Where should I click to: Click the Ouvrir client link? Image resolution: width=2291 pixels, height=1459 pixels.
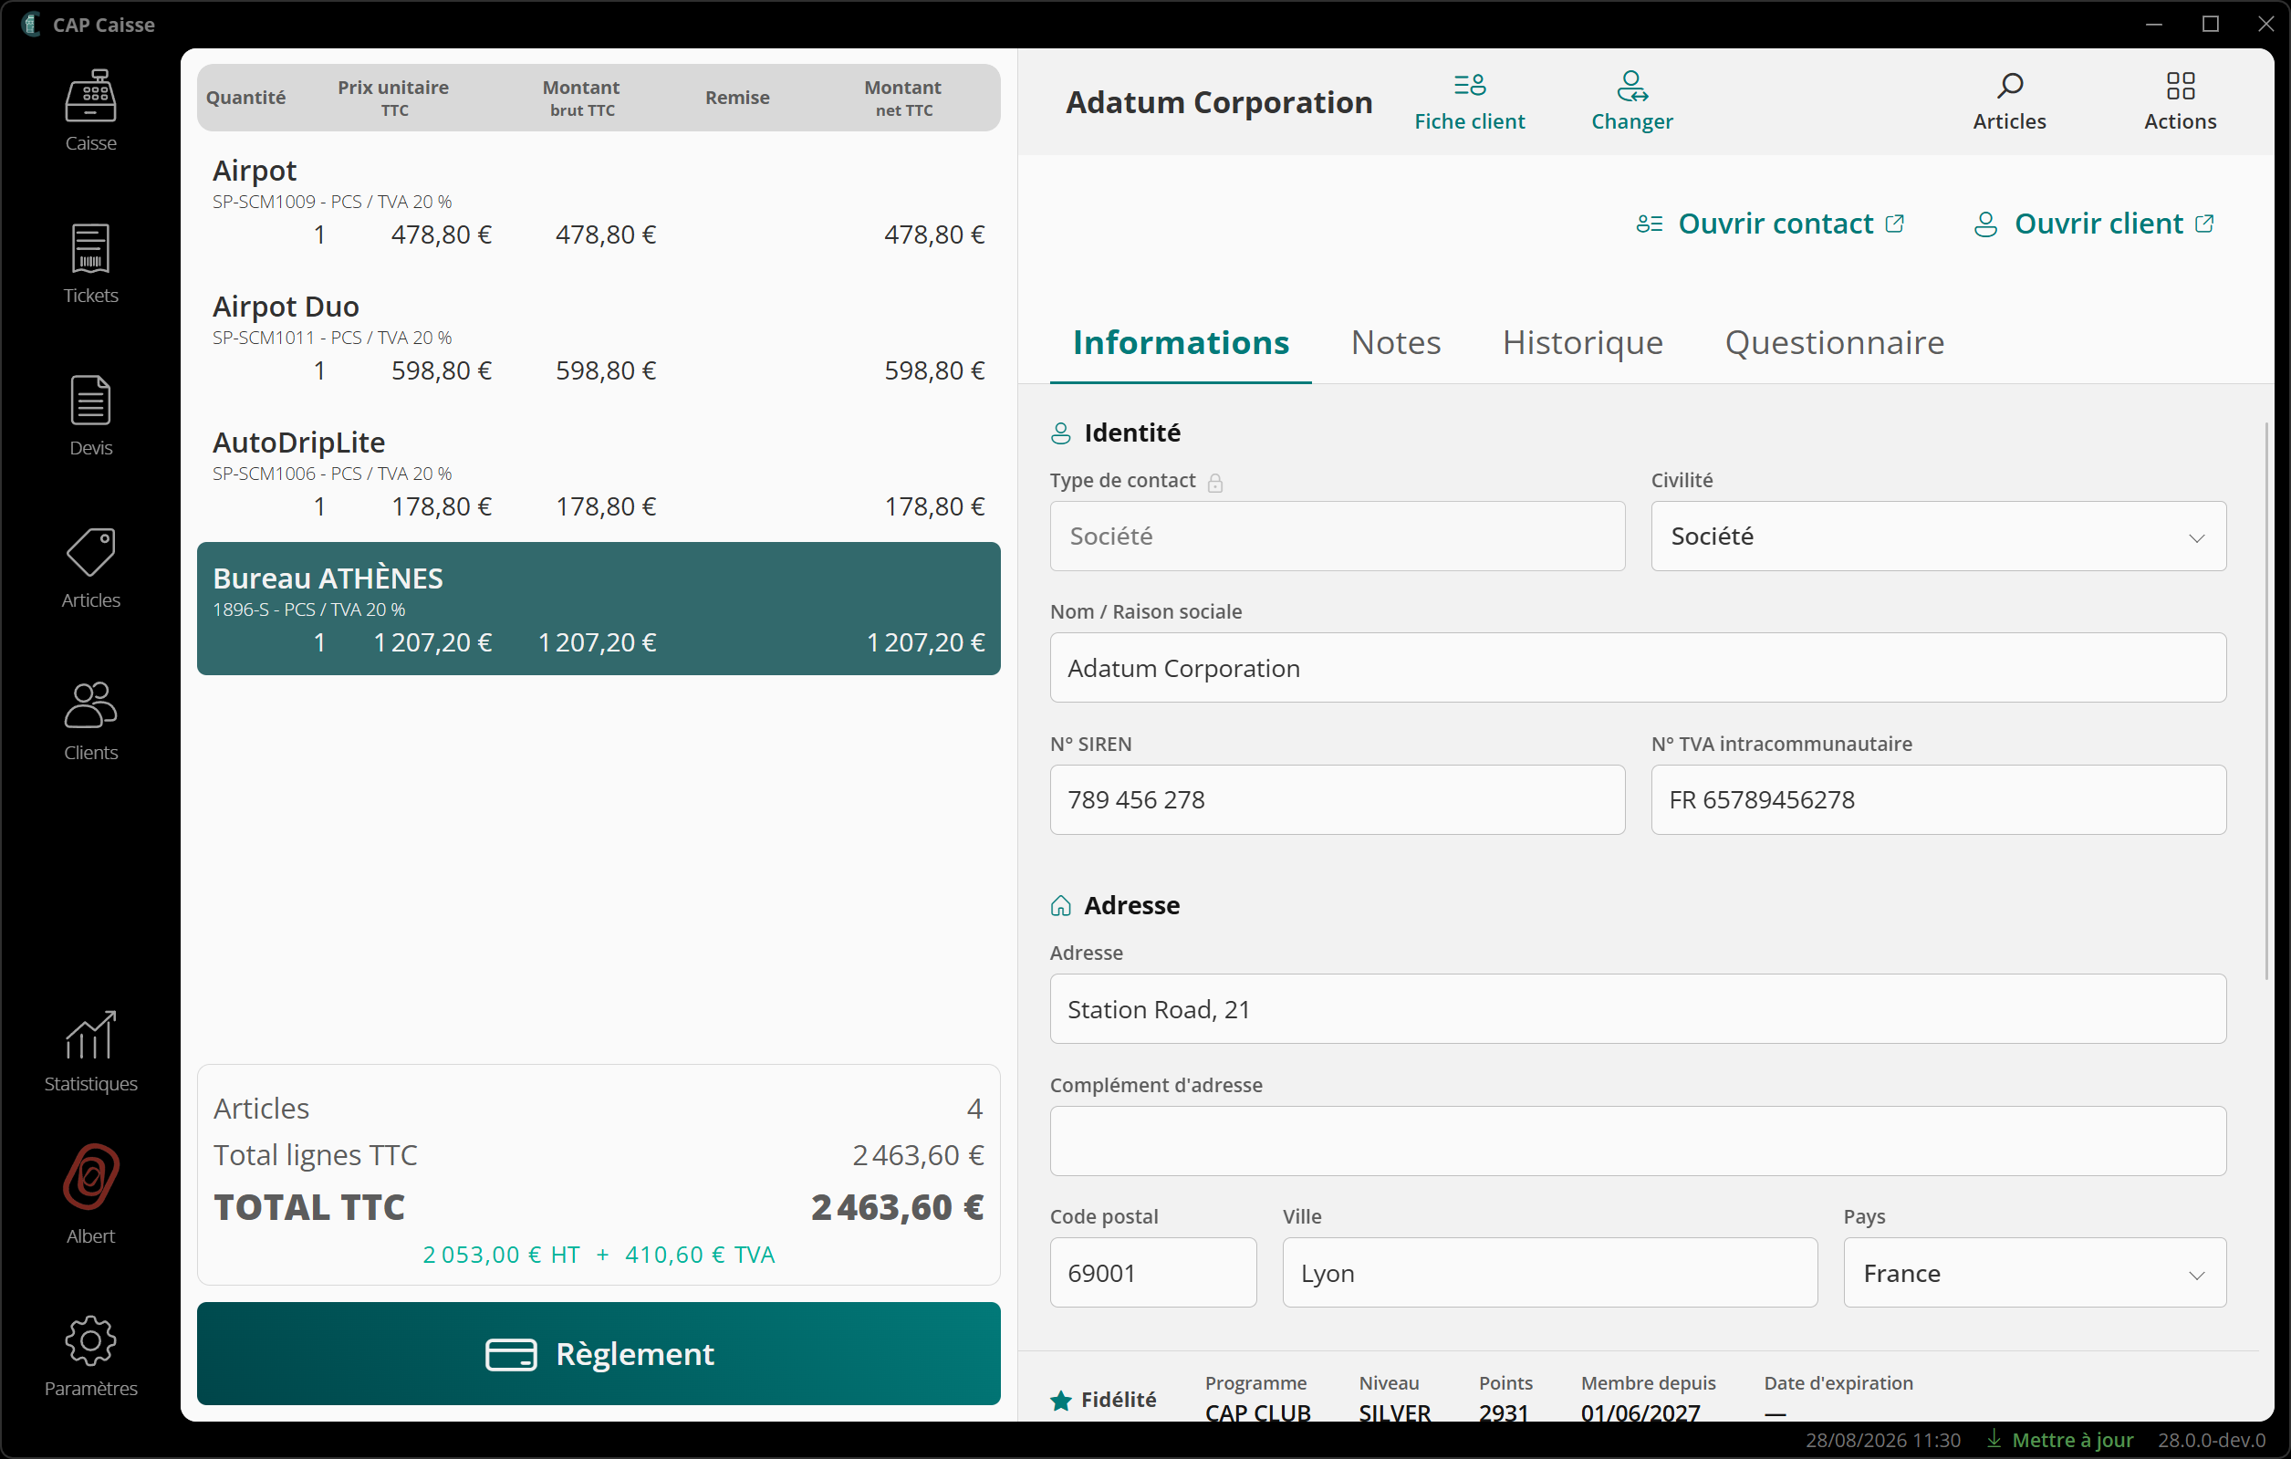[x=2094, y=224]
